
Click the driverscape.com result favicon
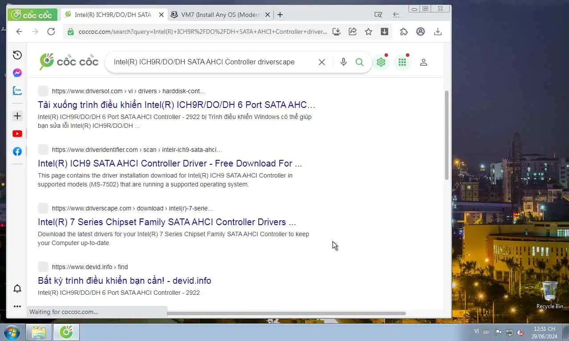tap(43, 208)
